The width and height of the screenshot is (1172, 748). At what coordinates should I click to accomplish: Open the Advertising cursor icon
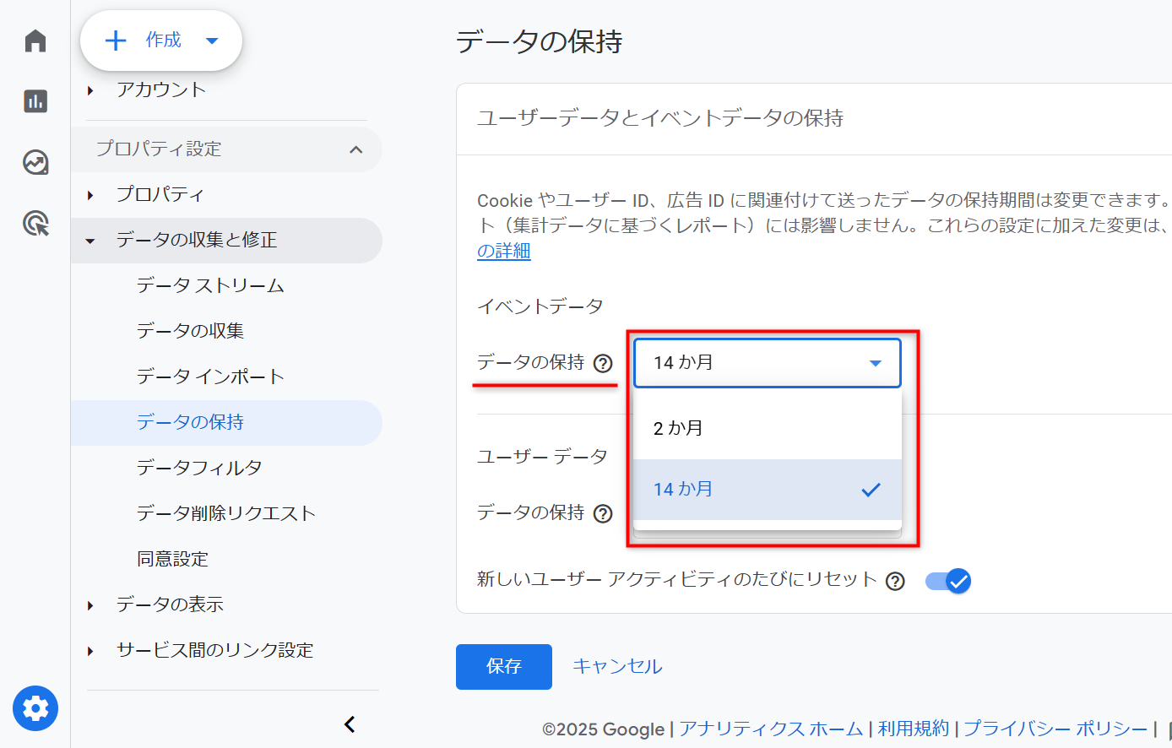tap(35, 224)
